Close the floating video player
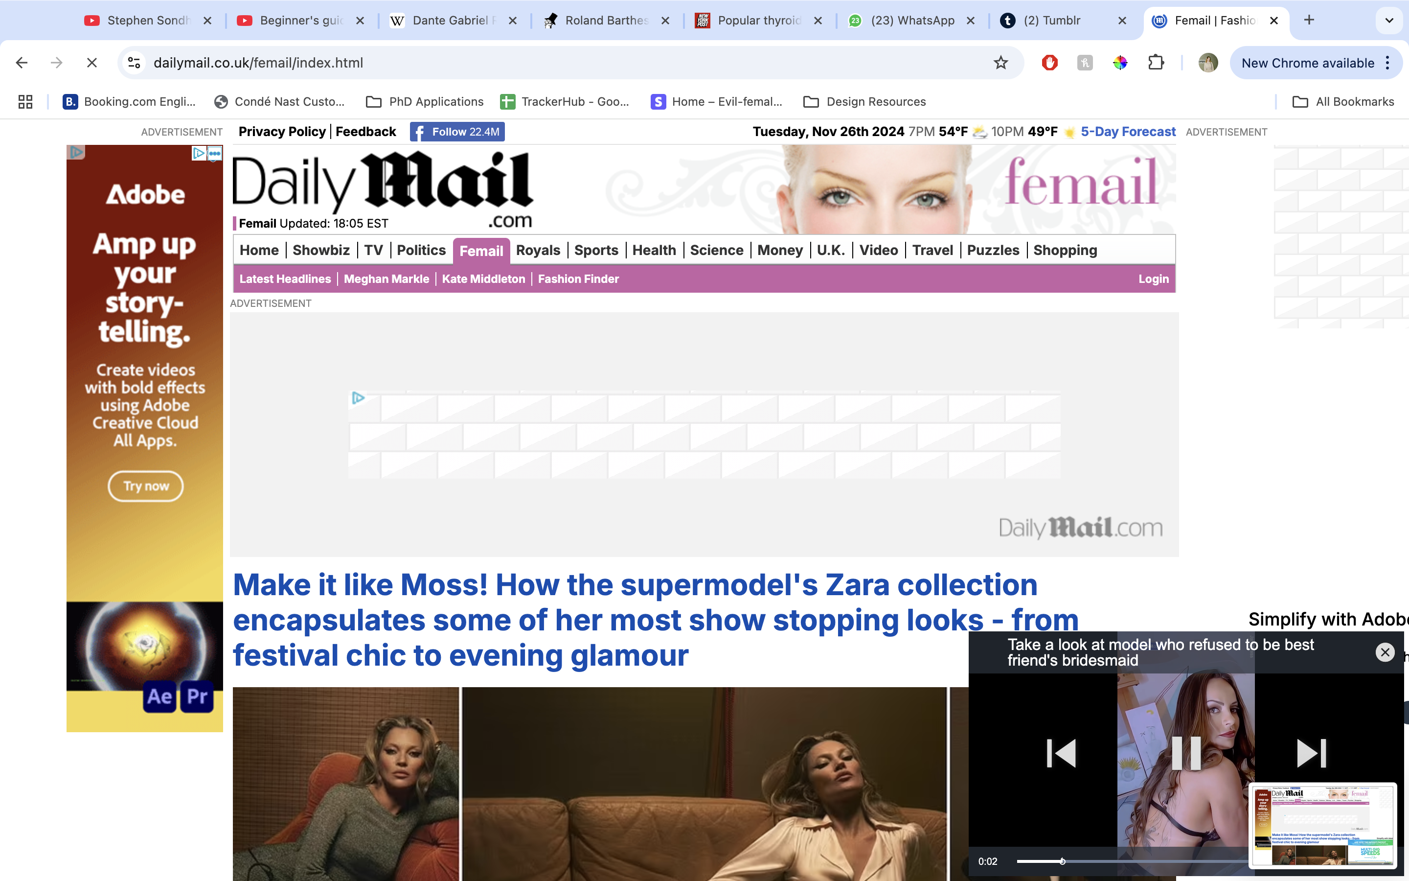The height and width of the screenshot is (881, 1409). pos(1385,652)
